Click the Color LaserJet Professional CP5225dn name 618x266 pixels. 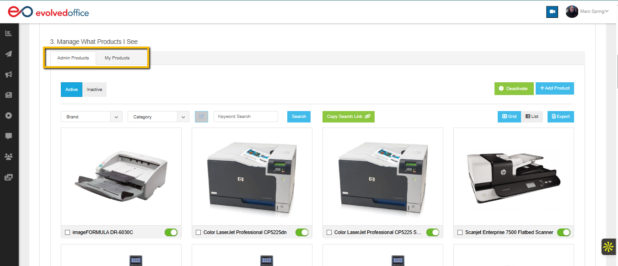pyautogui.click(x=245, y=233)
